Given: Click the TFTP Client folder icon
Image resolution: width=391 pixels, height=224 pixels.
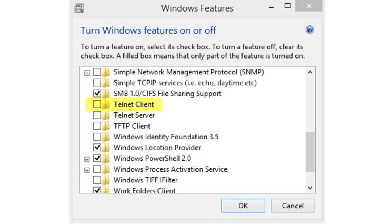Looking at the screenshot, I should [106, 126].
